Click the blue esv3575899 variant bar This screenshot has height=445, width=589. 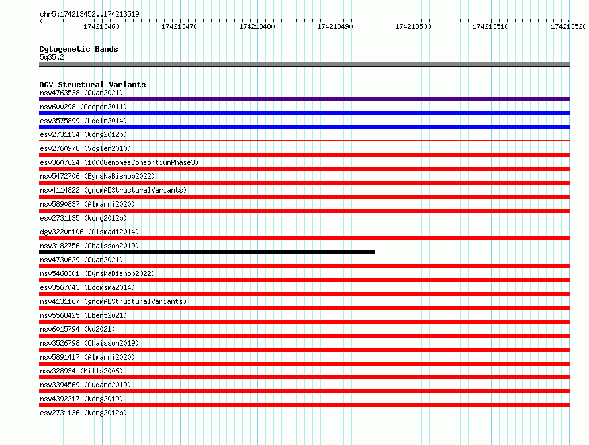[304, 127]
